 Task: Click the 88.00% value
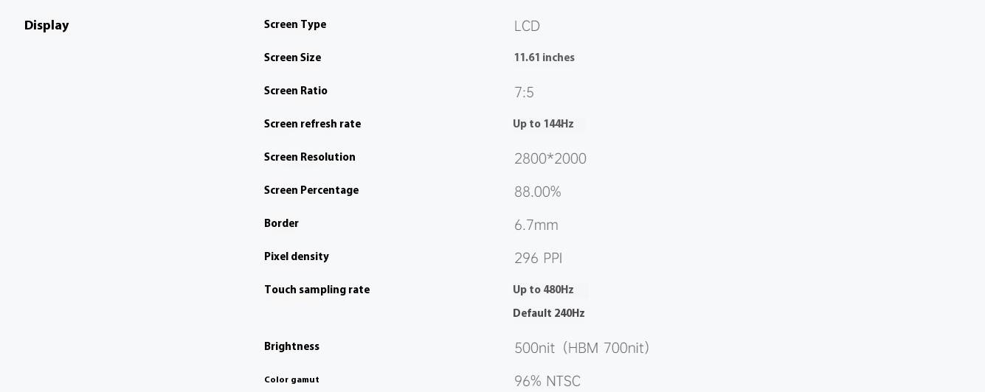coord(537,192)
